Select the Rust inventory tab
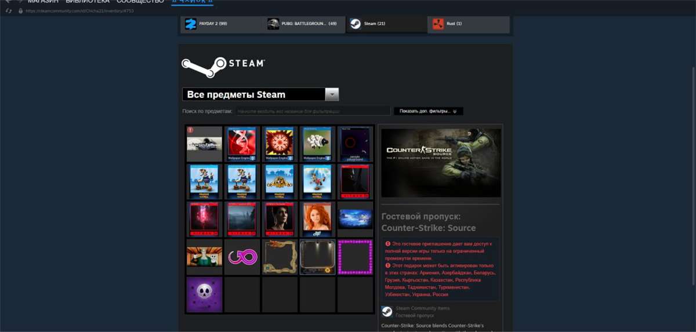This screenshot has width=696, height=332. pos(469,24)
